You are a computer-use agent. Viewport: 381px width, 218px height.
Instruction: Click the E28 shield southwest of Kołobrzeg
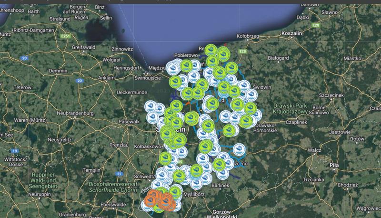(x=242, y=52)
